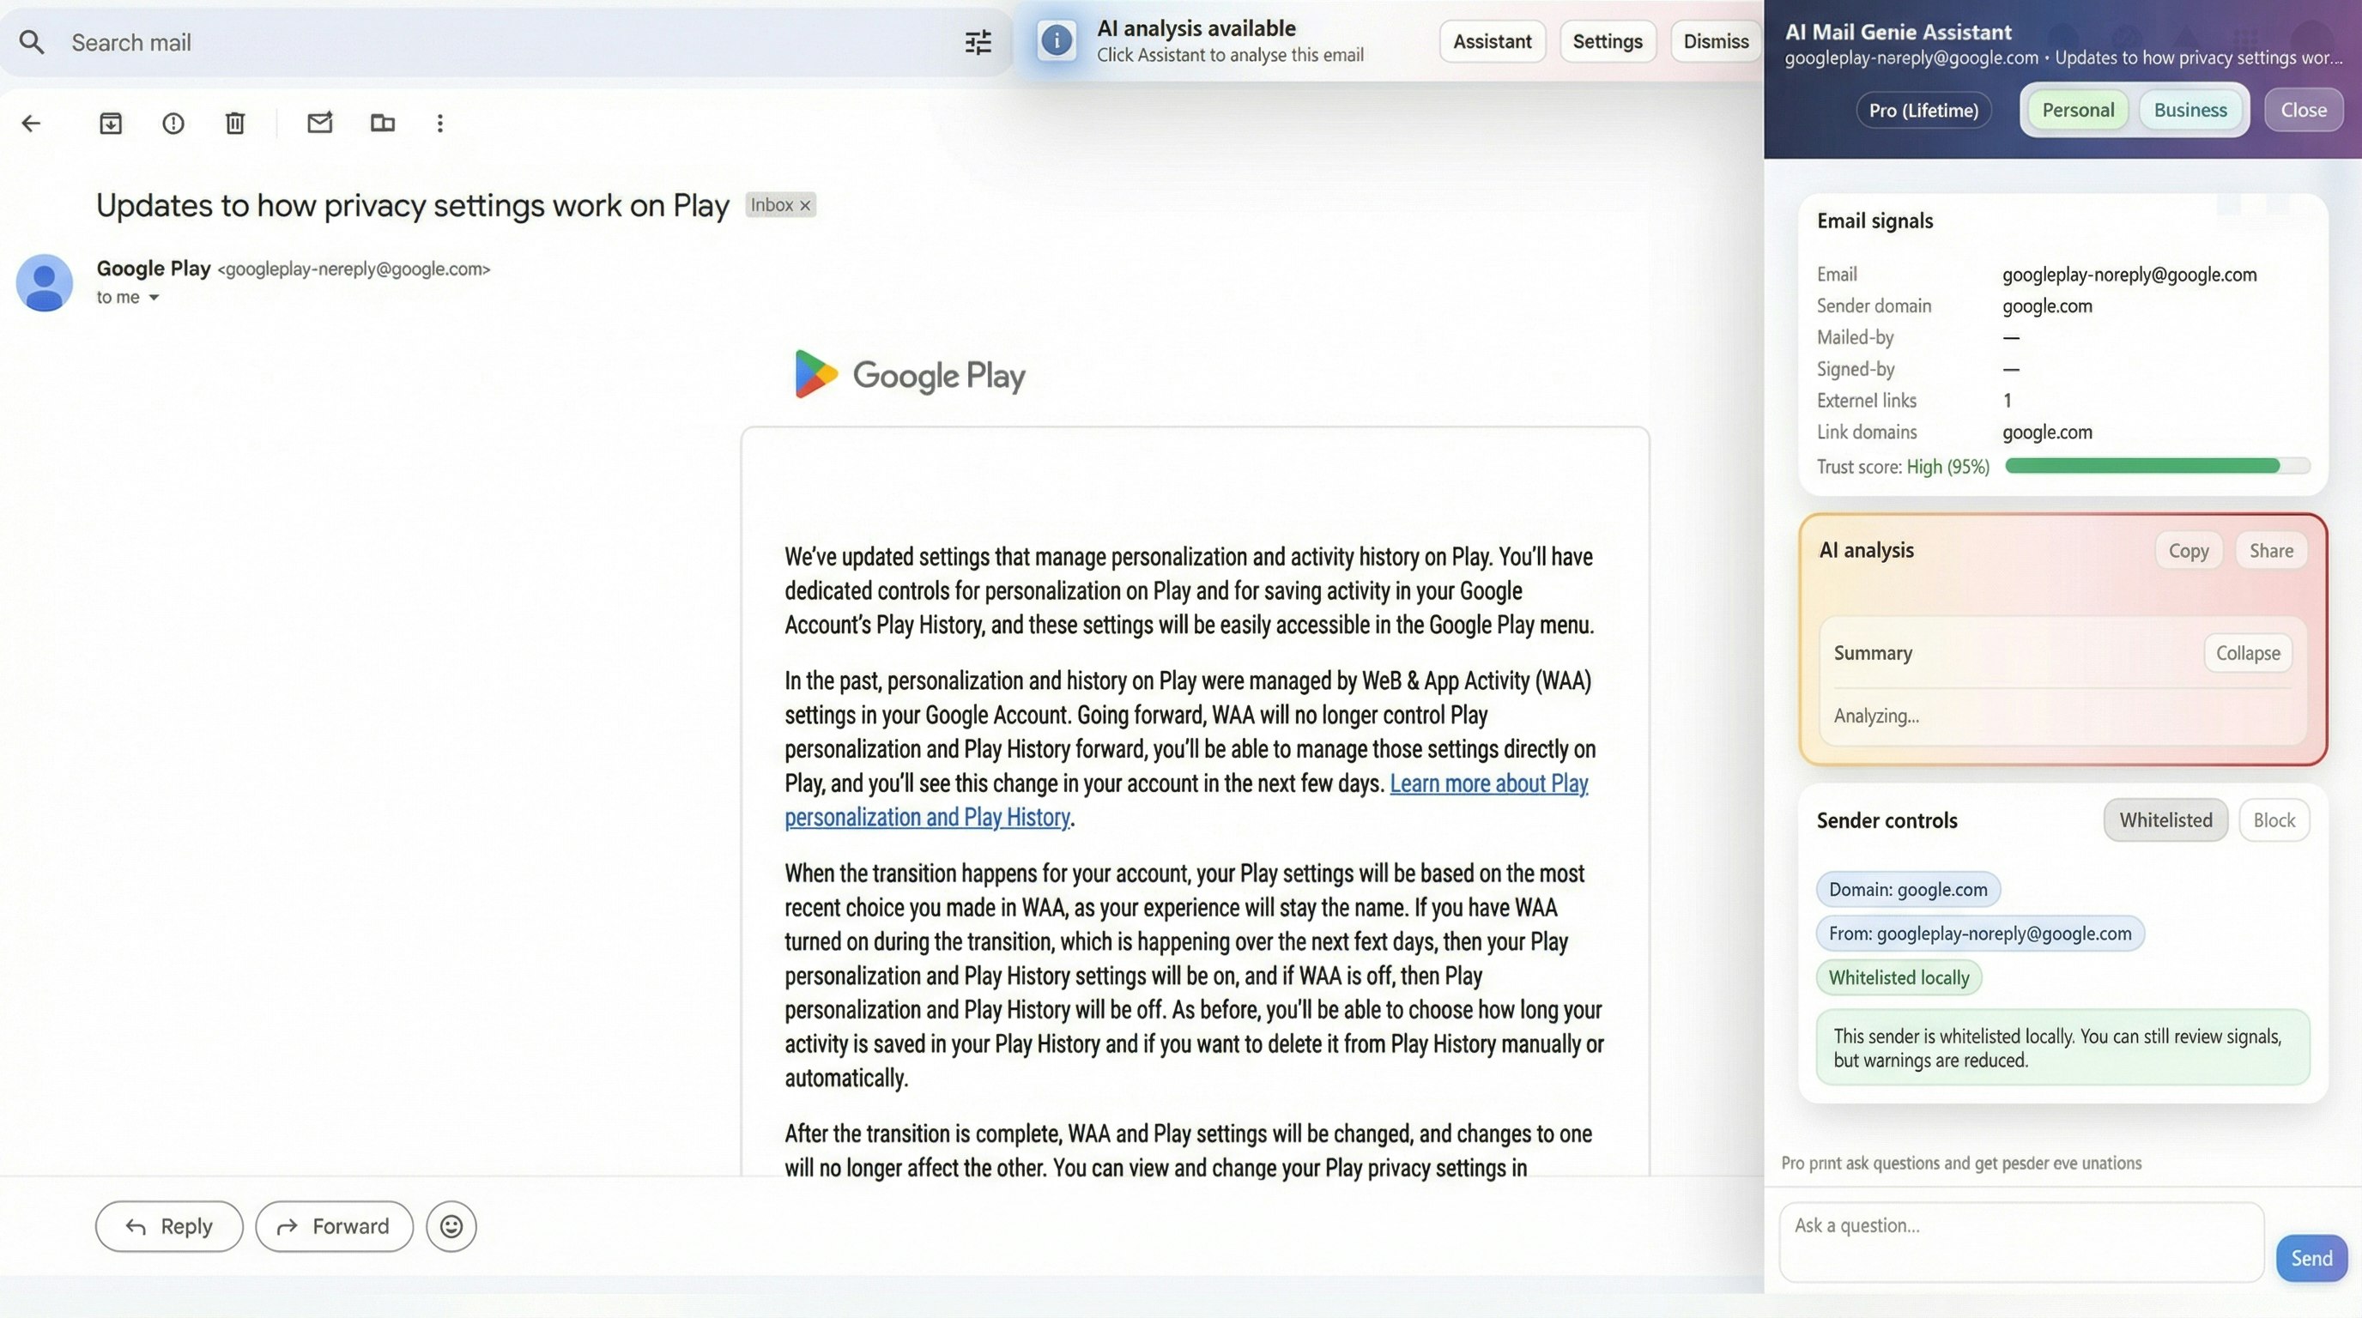Toggle the Whitelisted locally chip

click(1898, 977)
